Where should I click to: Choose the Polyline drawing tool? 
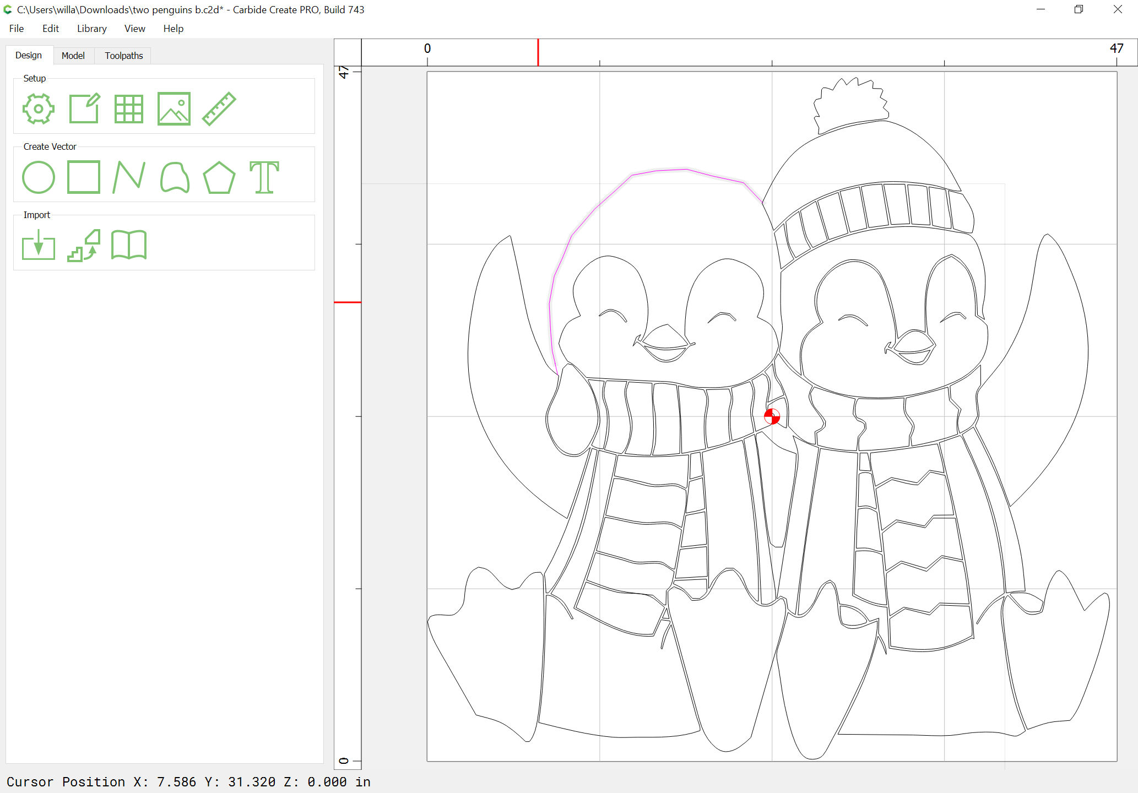129,177
